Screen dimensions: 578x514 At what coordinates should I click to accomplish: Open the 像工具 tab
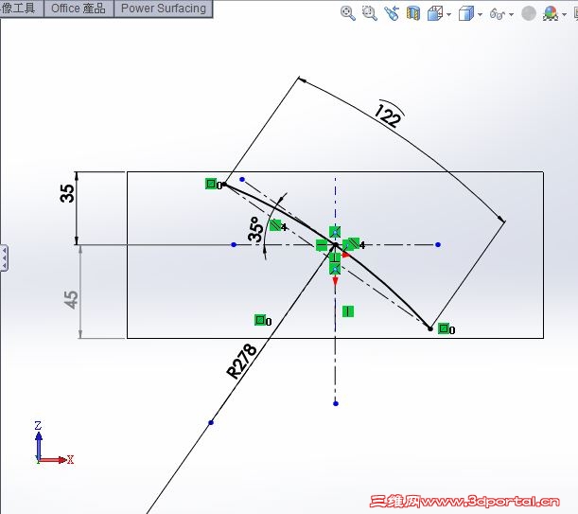click(x=22, y=9)
